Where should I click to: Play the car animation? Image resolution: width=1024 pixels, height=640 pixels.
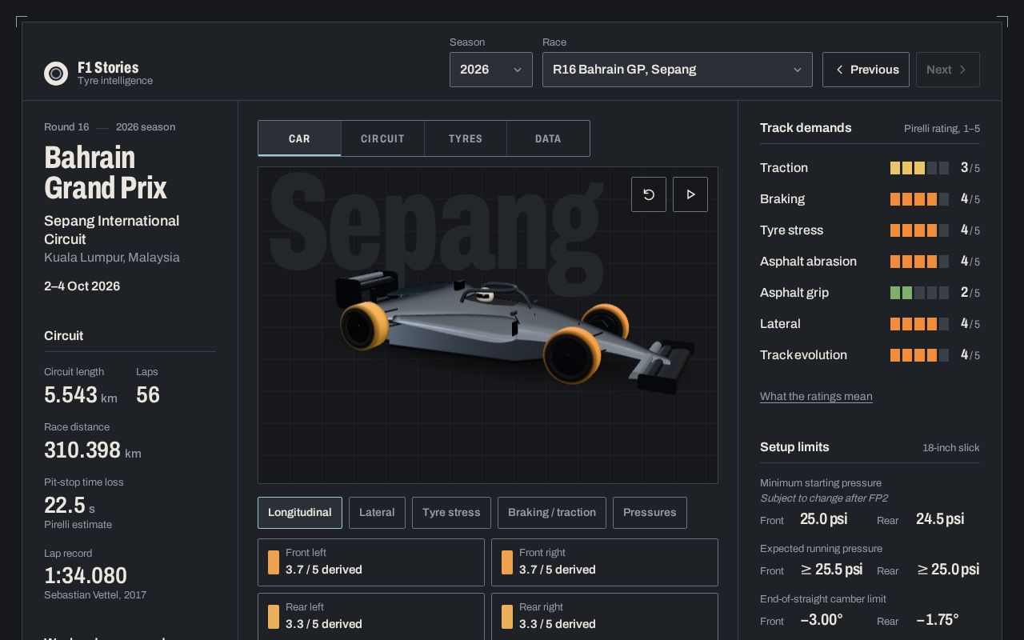[x=690, y=194]
